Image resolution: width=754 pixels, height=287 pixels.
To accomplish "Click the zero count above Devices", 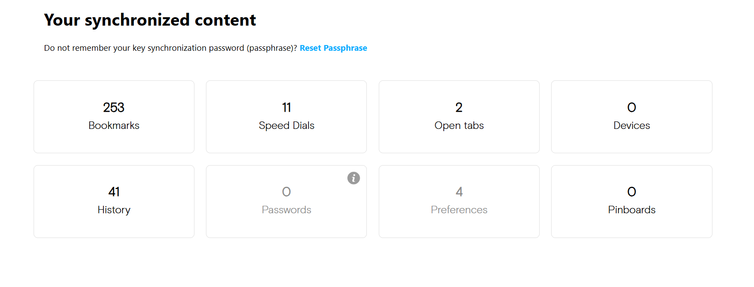I will [632, 107].
